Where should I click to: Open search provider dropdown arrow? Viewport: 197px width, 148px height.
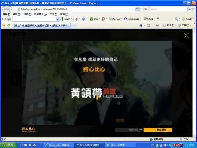tap(194, 9)
